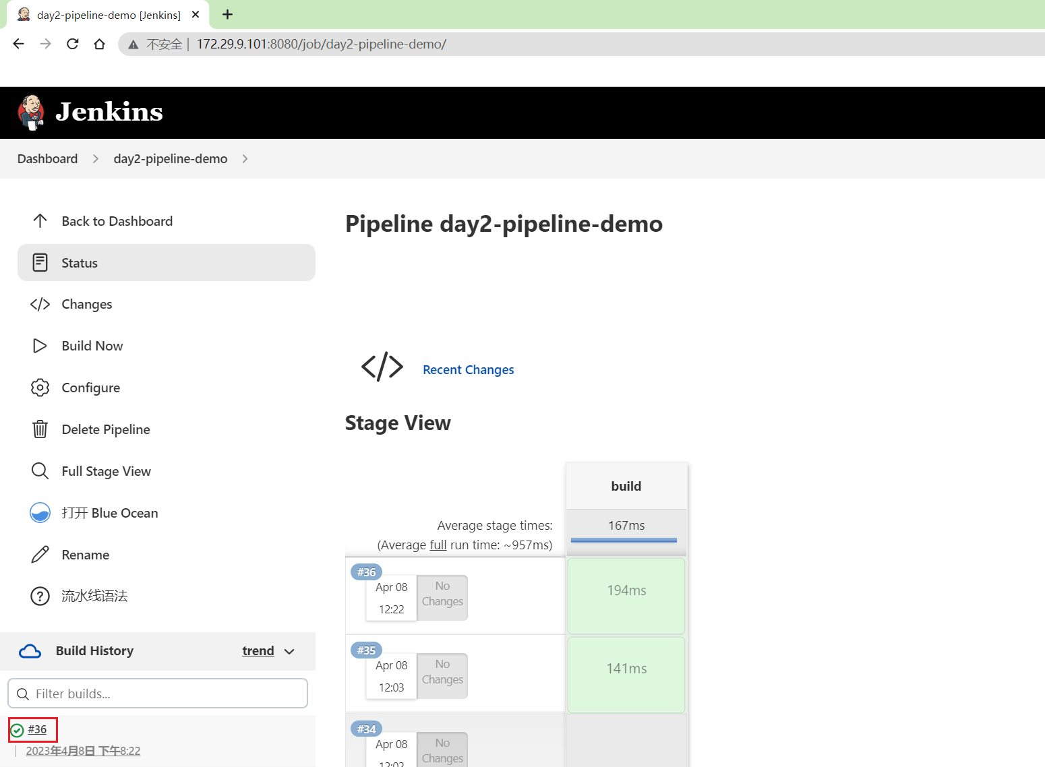The height and width of the screenshot is (767, 1045).
Task: Click the large Recent Changes code icon
Action: click(x=382, y=367)
